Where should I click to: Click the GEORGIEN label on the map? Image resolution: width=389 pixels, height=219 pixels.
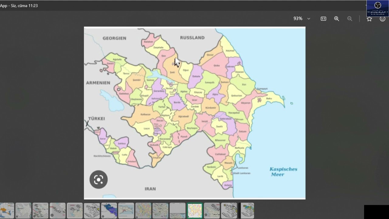(x=114, y=38)
